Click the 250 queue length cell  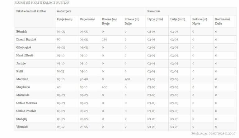(105, 39)
